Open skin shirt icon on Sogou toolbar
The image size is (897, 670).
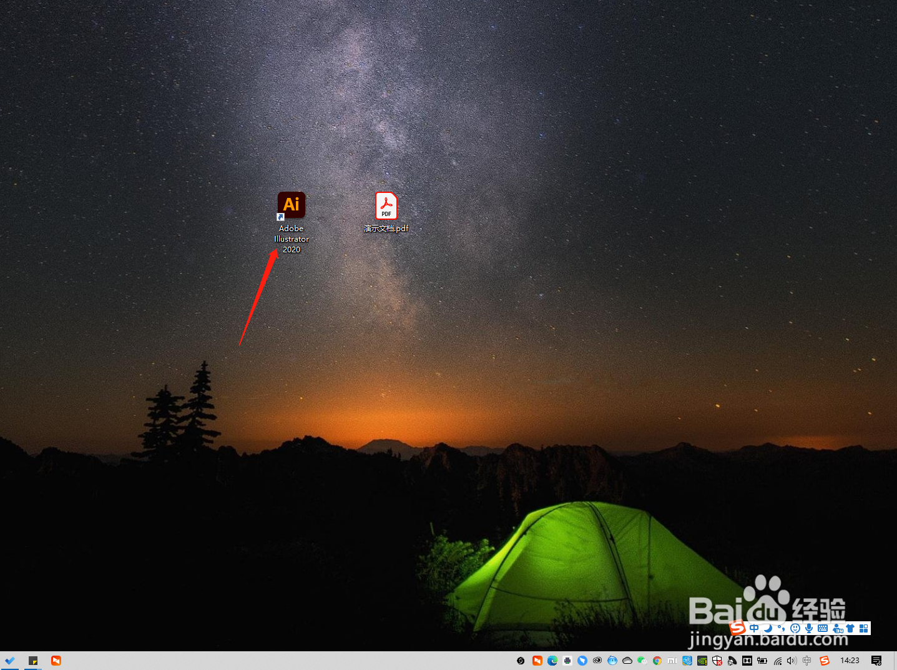click(x=850, y=628)
